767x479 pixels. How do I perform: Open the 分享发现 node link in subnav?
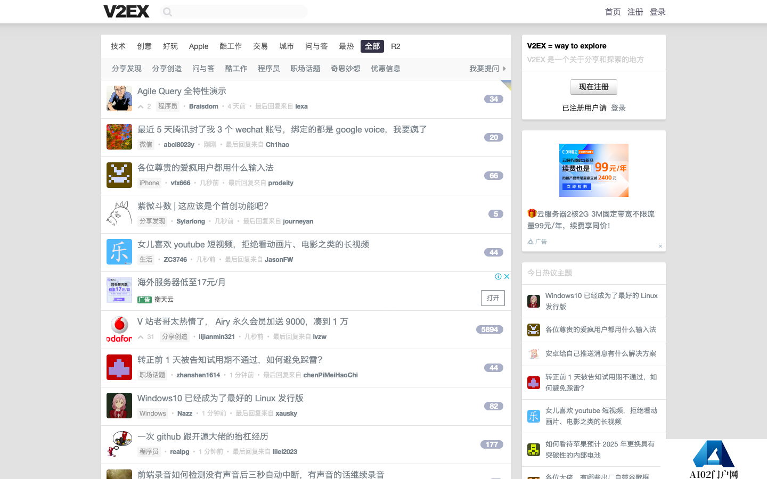point(127,69)
